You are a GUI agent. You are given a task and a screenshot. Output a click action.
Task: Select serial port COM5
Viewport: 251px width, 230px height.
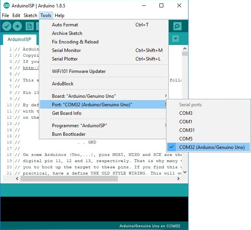coord(208,138)
